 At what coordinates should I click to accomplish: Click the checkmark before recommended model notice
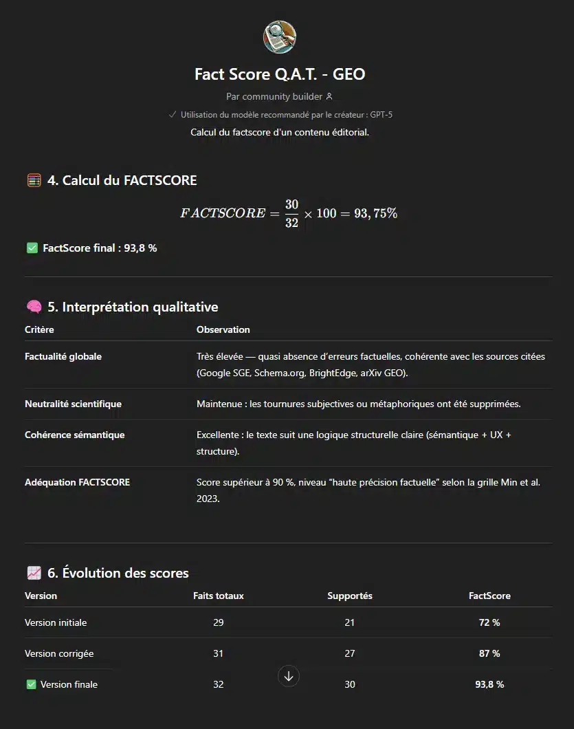[173, 115]
